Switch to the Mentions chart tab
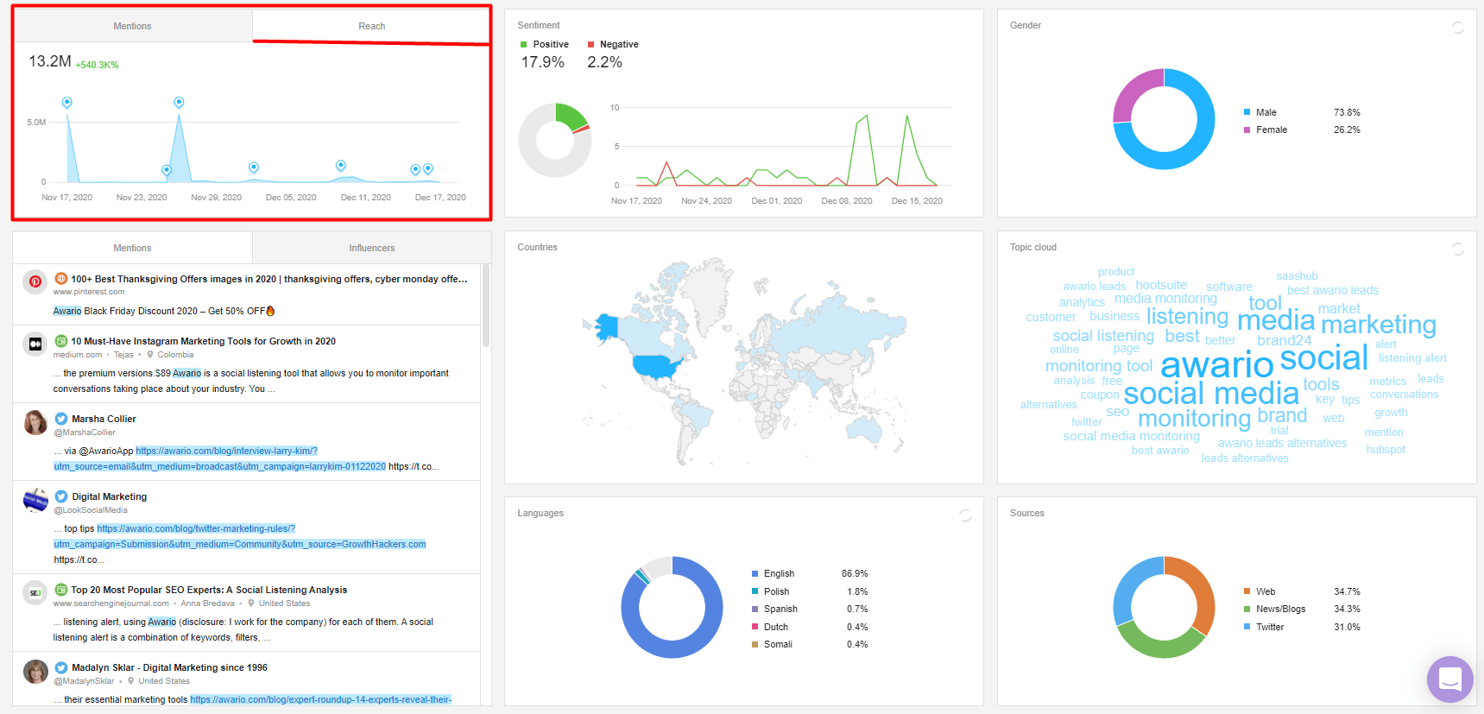This screenshot has width=1484, height=714. point(132,26)
